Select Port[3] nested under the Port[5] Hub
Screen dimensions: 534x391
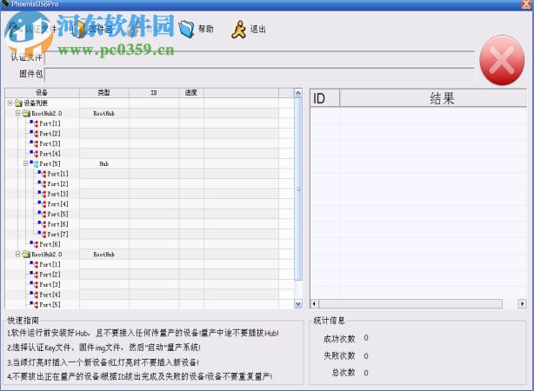point(57,194)
